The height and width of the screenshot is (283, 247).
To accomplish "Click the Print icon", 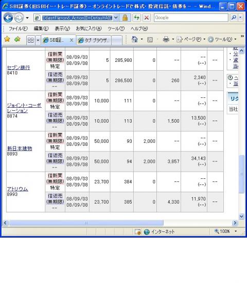I will coord(166,39).
